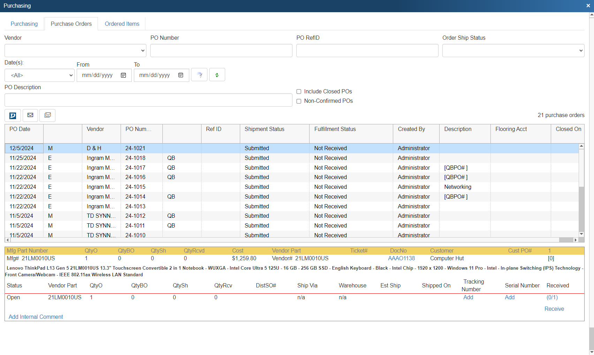Switch to the Ordered Items tab
594x355 pixels.
[122, 24]
